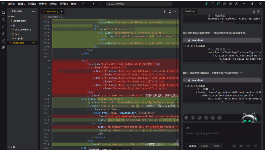Viewport: 265px width, 150px height.
Task: Toggle the bottom panel layout button
Action: [213, 4]
